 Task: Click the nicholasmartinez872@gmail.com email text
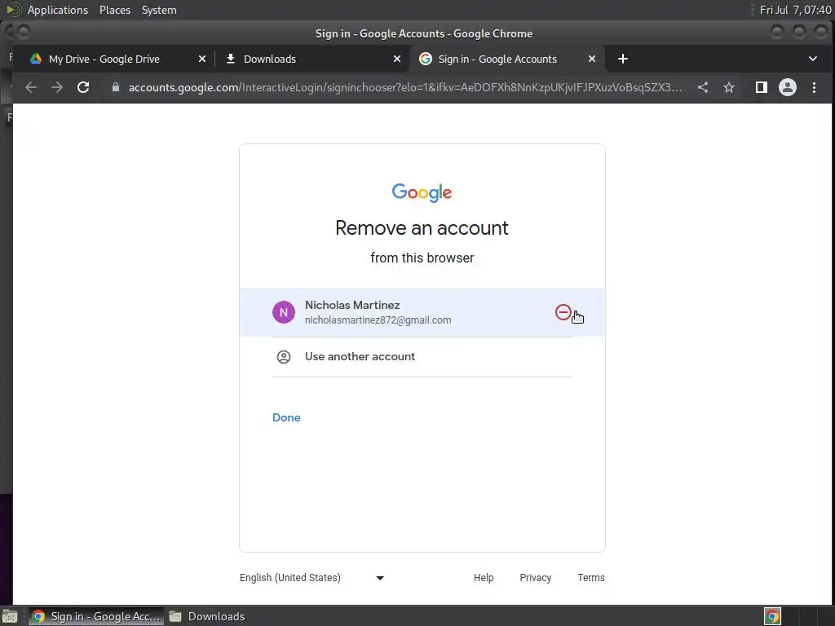pyautogui.click(x=378, y=320)
